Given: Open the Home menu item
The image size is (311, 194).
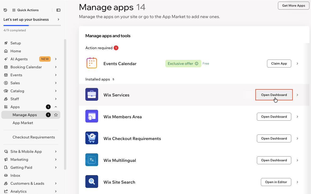Looking at the screenshot, I should (16, 51).
